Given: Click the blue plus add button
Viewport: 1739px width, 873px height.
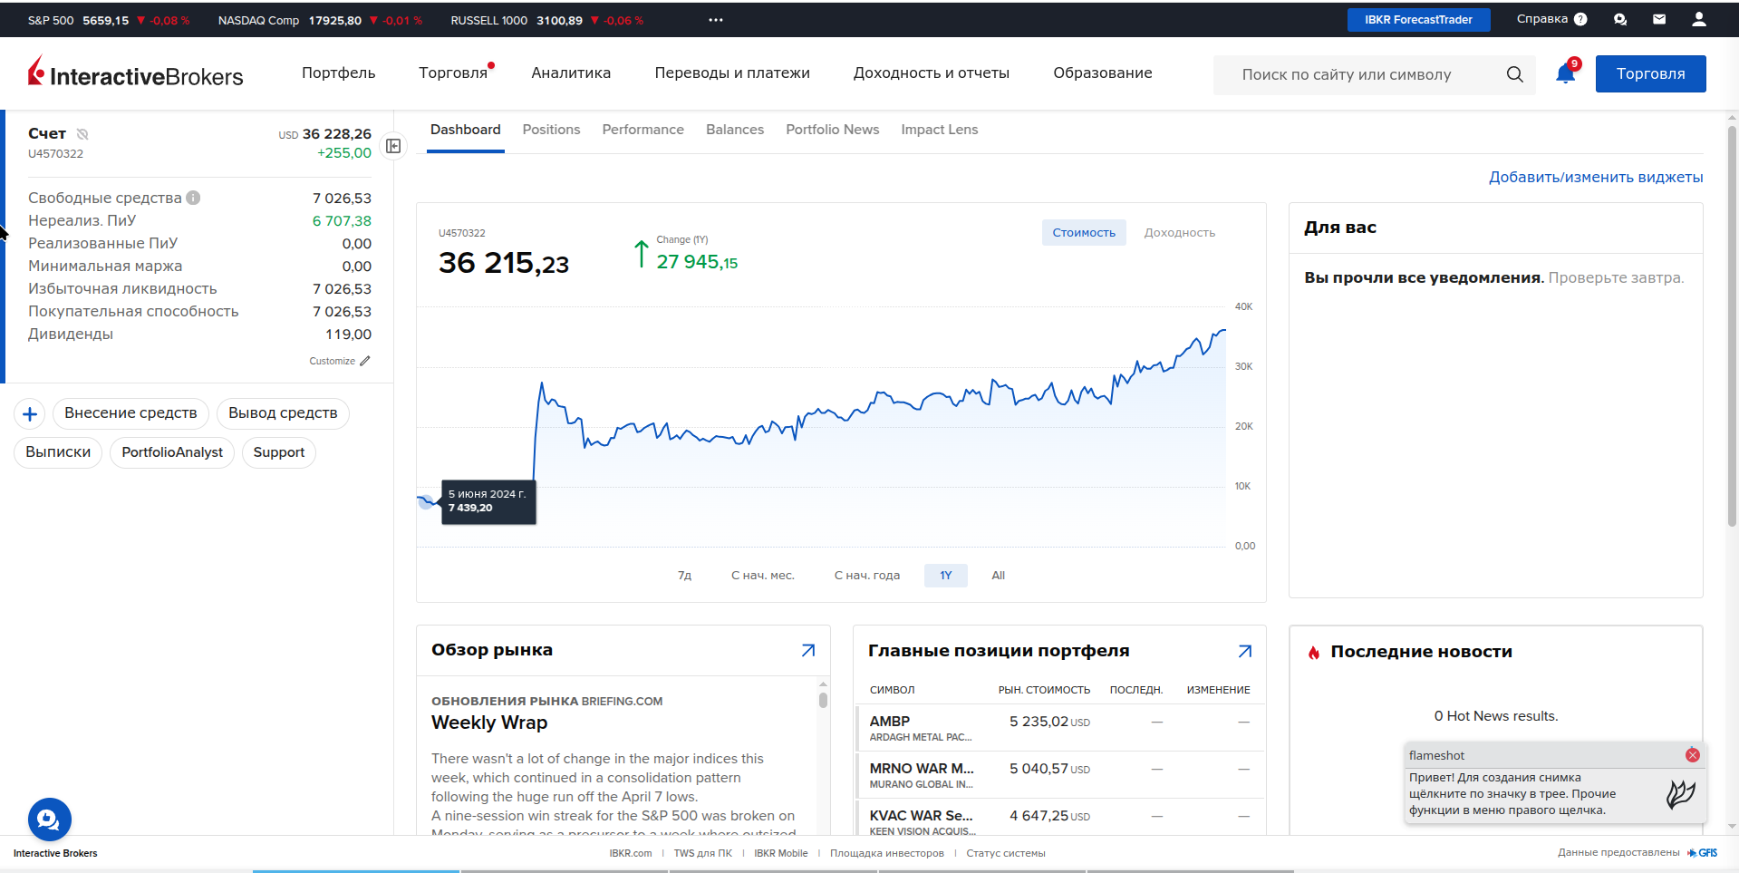Looking at the screenshot, I should pos(30,414).
